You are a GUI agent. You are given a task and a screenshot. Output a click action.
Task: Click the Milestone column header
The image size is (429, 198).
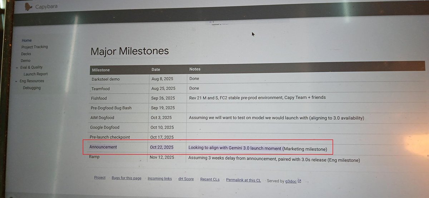pos(101,70)
